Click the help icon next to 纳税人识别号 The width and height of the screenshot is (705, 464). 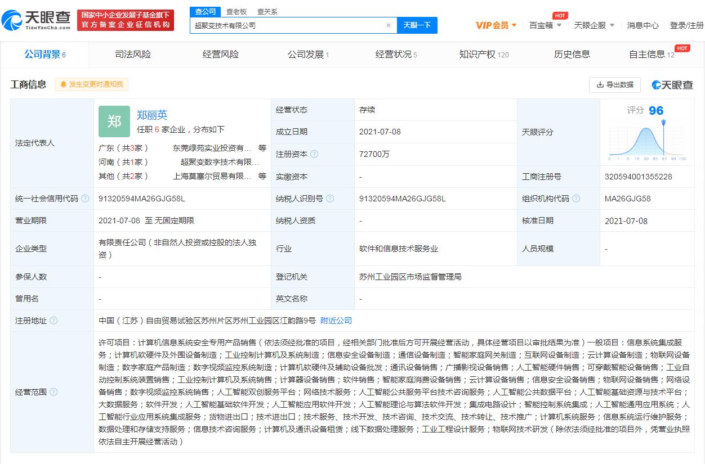tap(330, 199)
